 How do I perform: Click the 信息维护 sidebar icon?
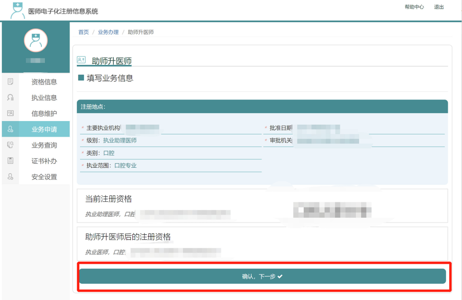tap(11, 113)
